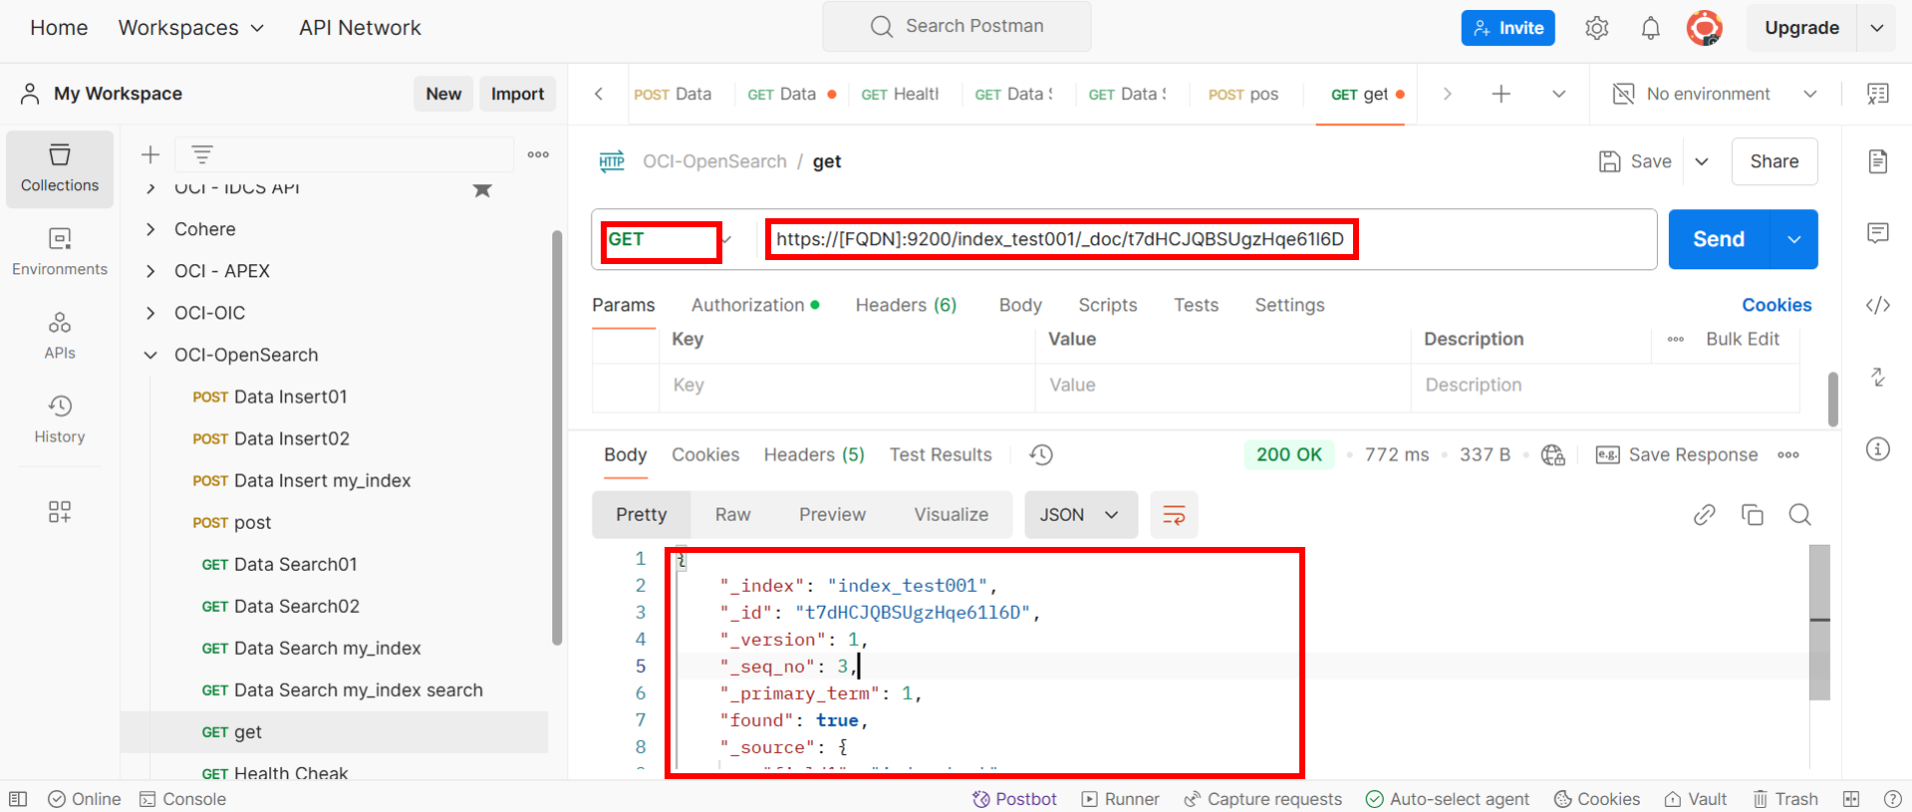The image size is (1912, 812).
Task: Click the Share button
Action: pos(1775,161)
